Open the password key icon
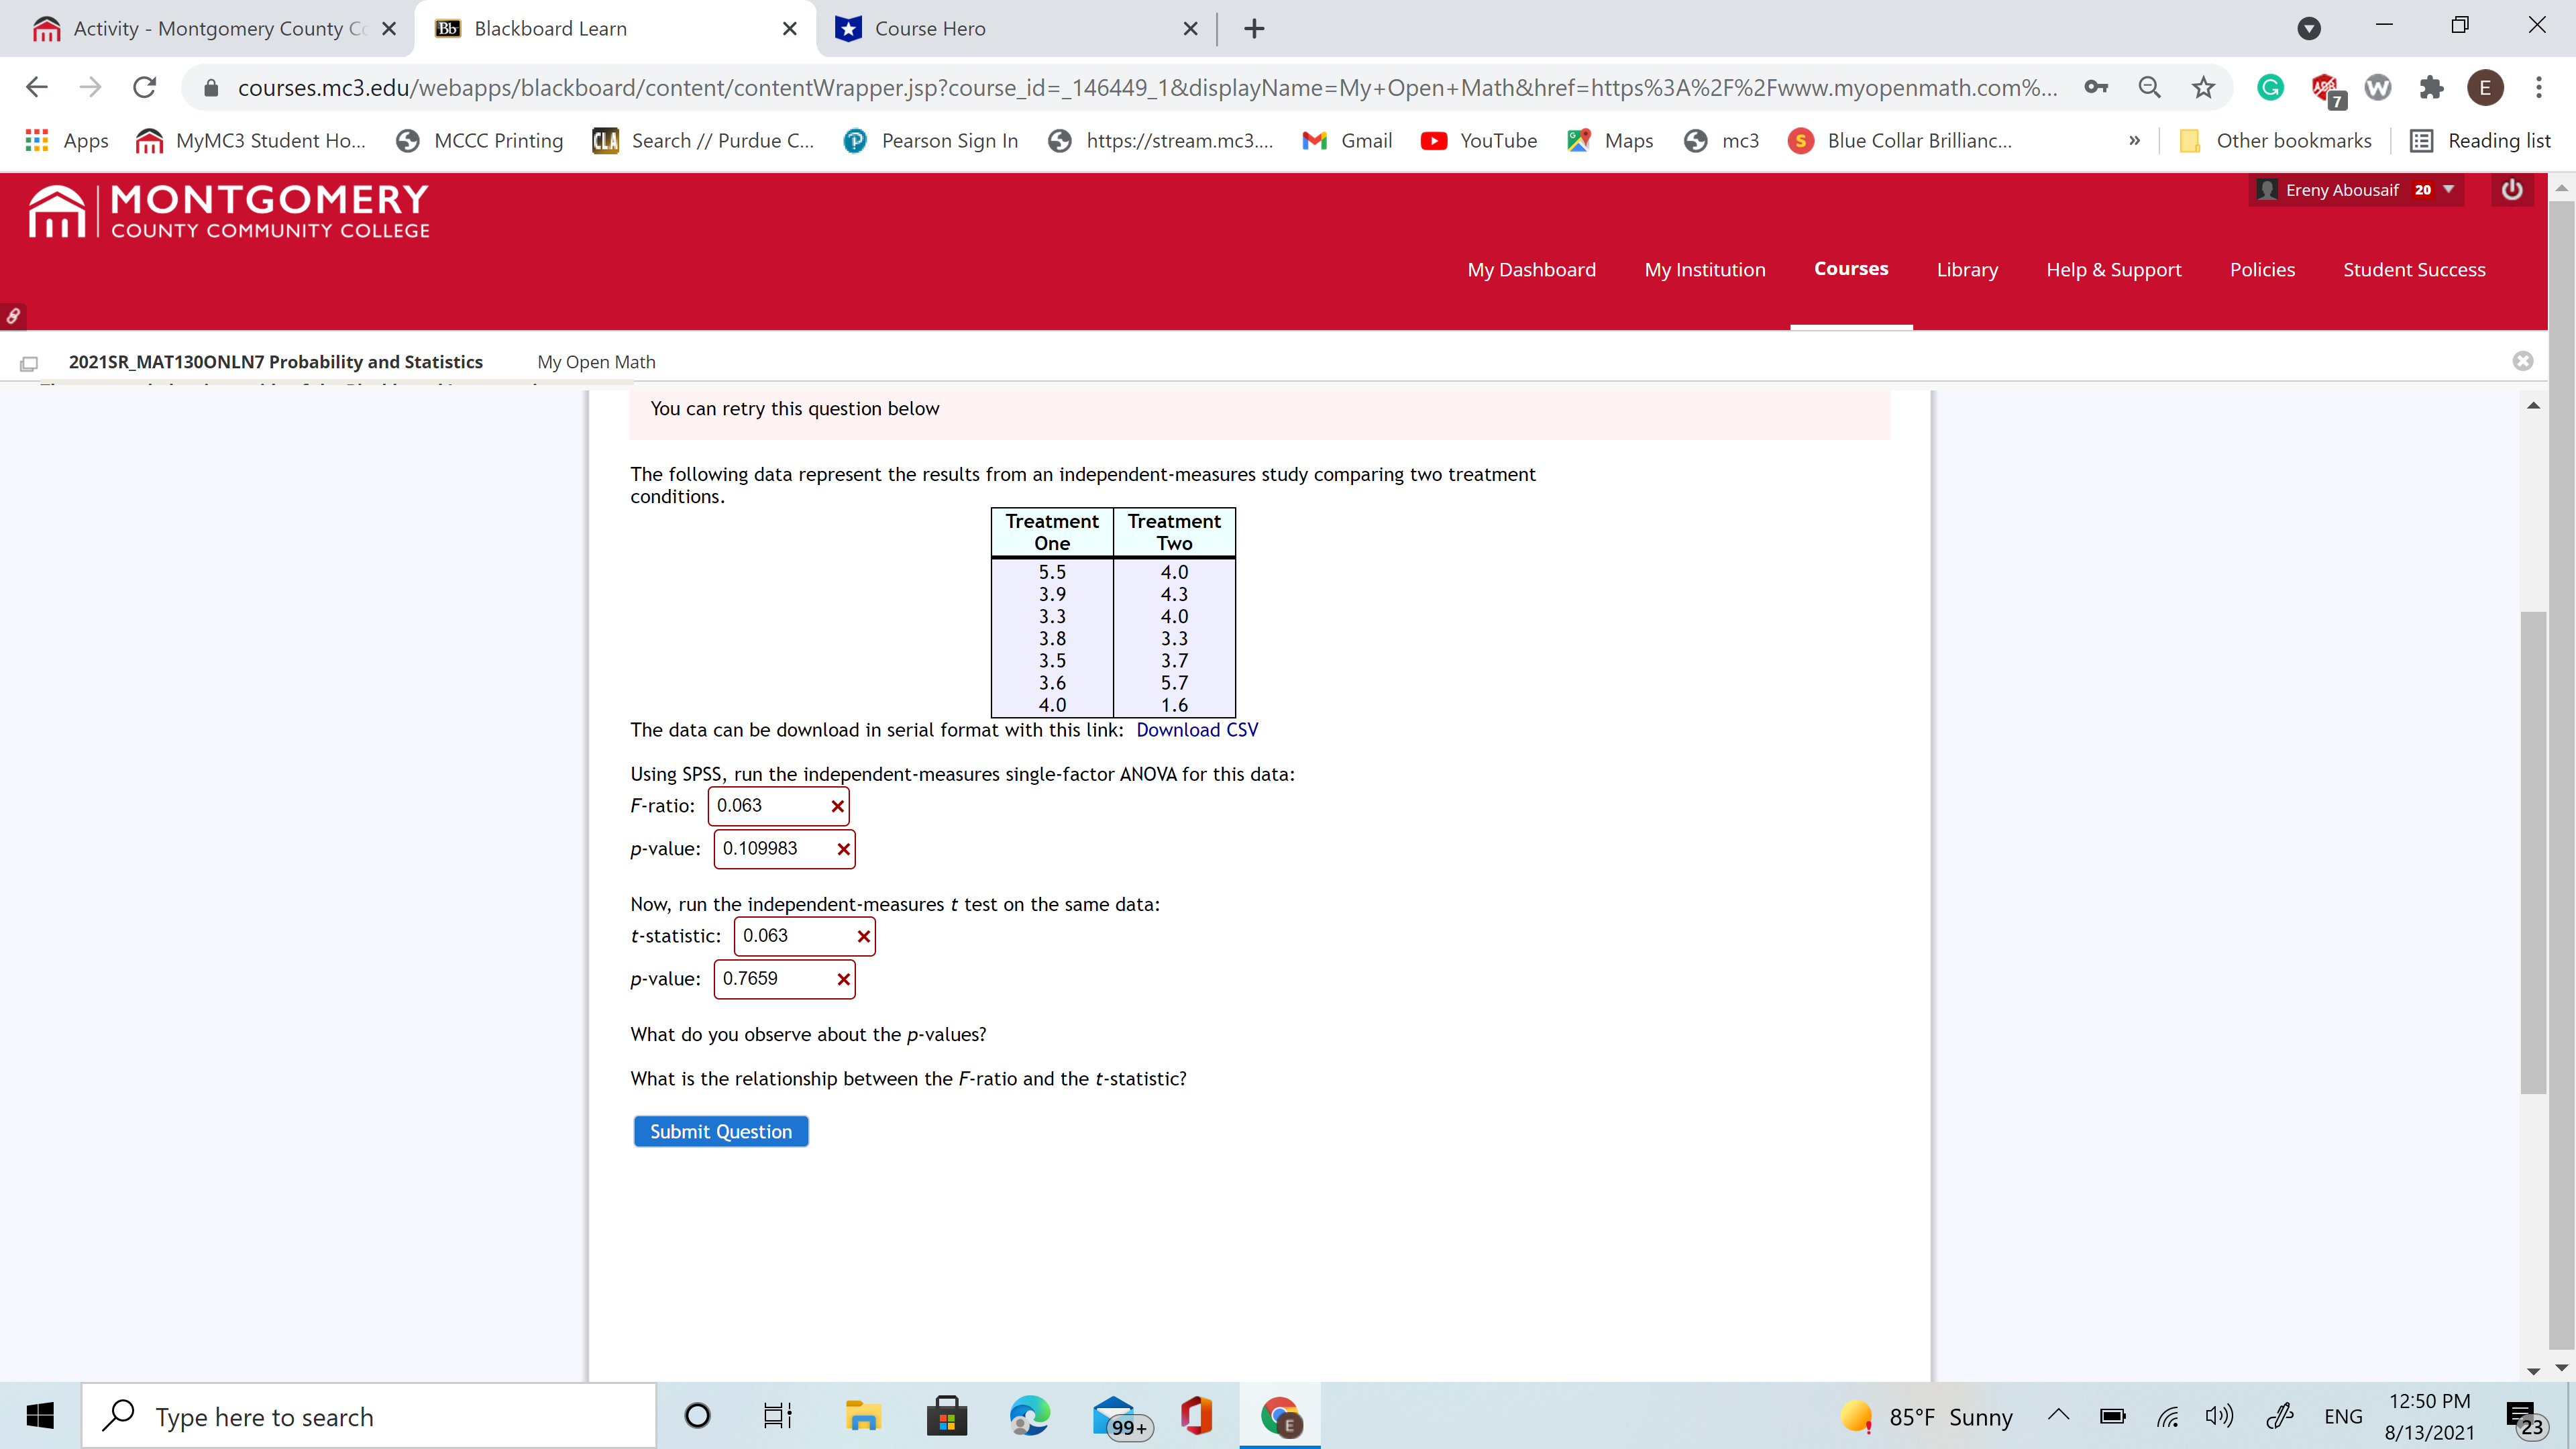Viewport: 2576px width, 1449px height. pyautogui.click(x=2096, y=88)
